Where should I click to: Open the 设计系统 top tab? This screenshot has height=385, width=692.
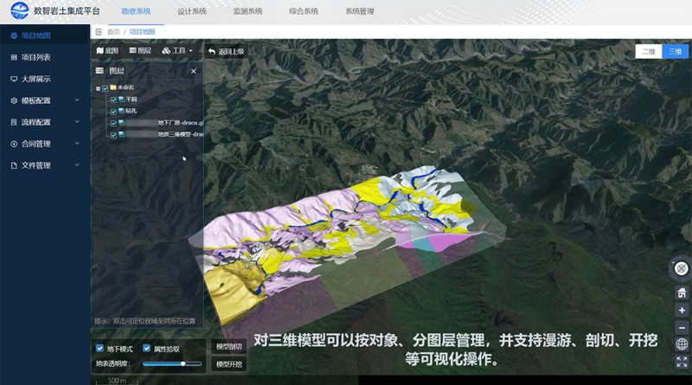point(192,11)
